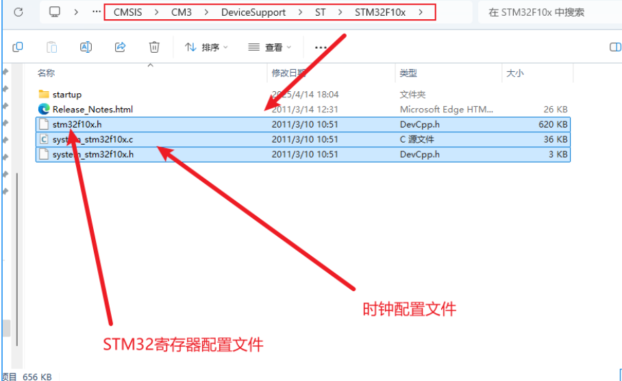Select the system_stm32f10x.c file
This screenshot has height=381, width=622.
(303, 139)
